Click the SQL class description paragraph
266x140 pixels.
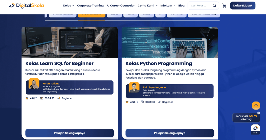(x=63, y=72)
